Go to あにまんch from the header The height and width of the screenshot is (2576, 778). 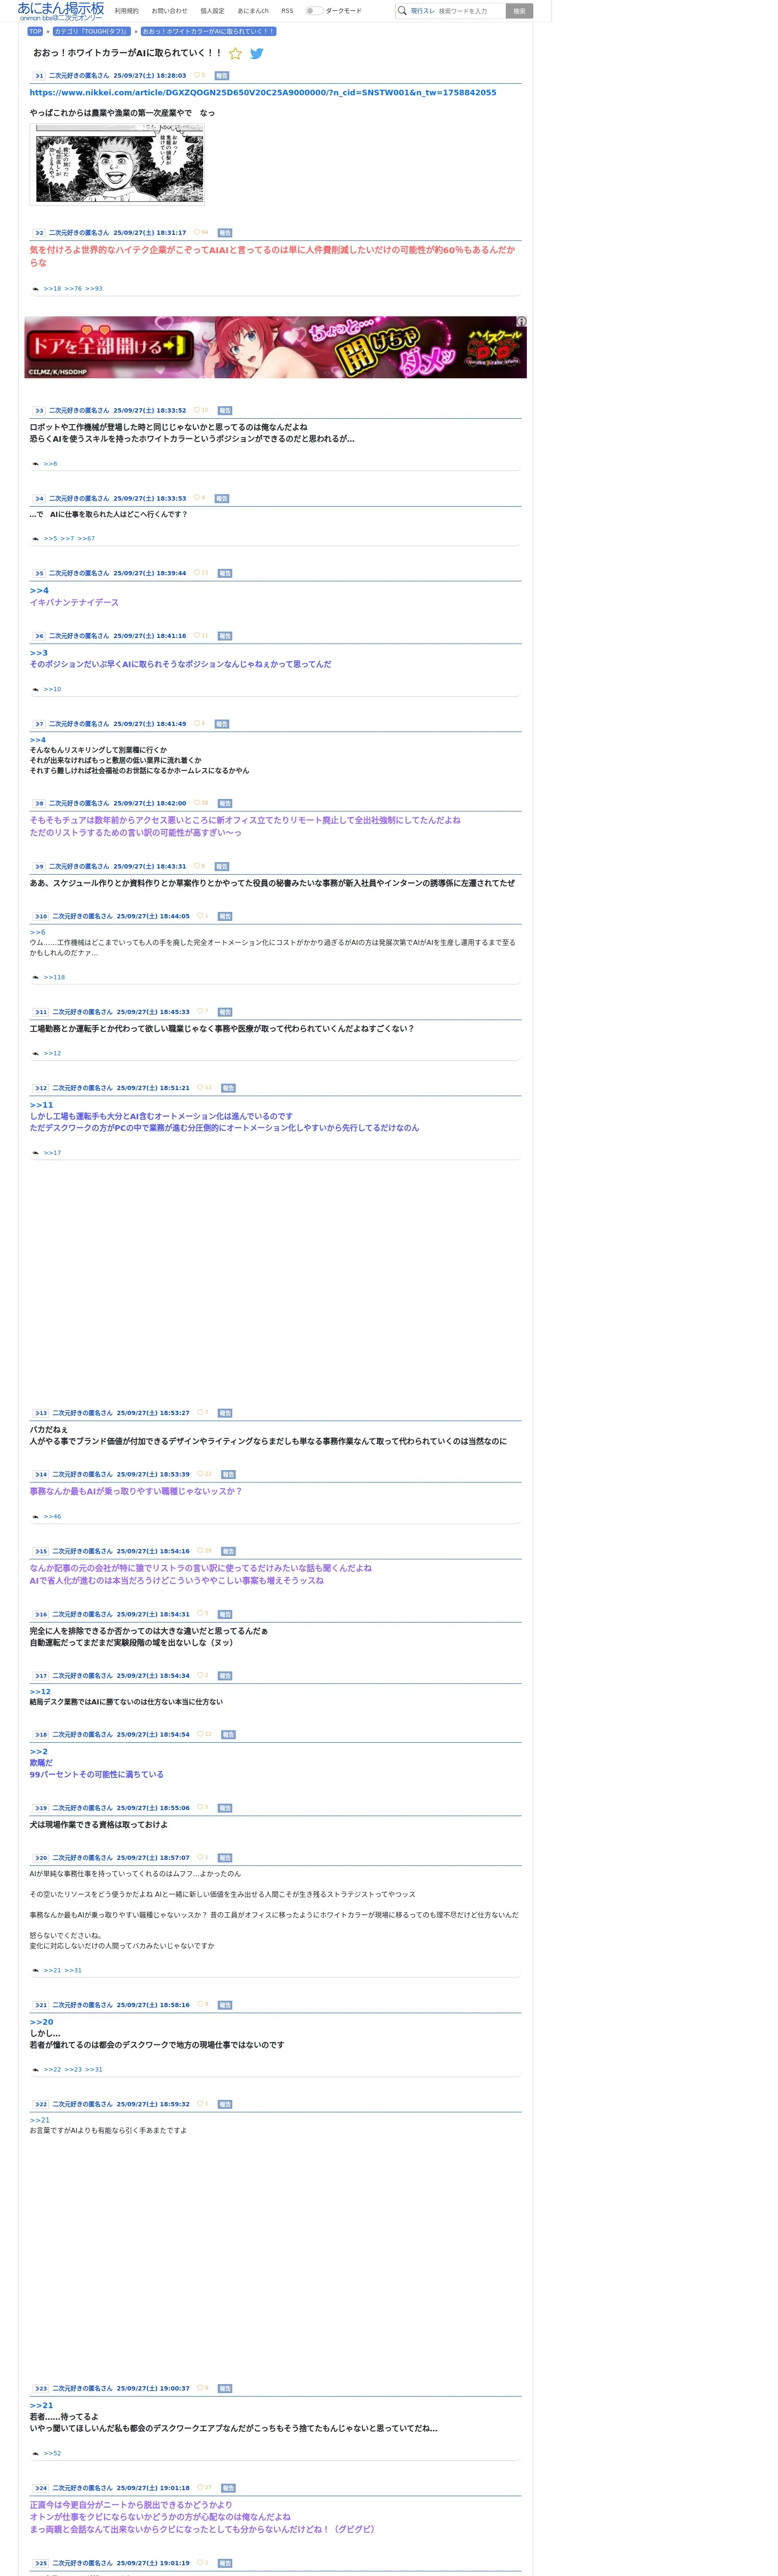[x=253, y=11]
